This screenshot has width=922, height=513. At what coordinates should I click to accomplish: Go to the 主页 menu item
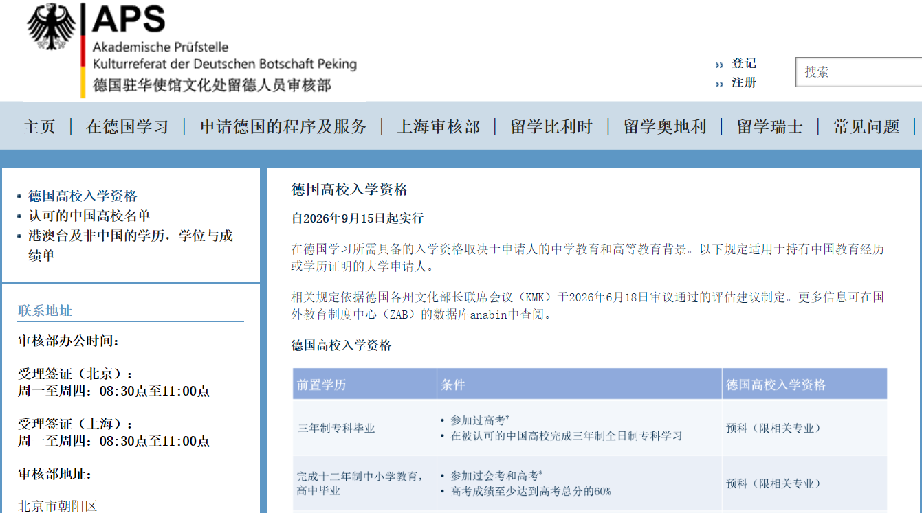[x=39, y=127]
